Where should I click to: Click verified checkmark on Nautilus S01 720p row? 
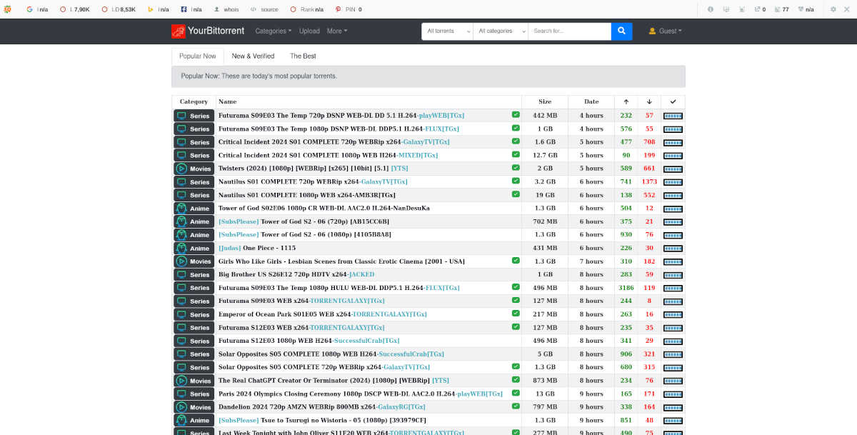pos(516,181)
